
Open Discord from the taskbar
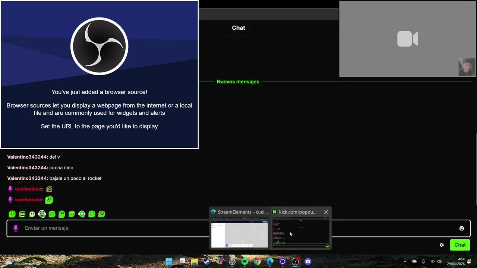(x=308, y=262)
